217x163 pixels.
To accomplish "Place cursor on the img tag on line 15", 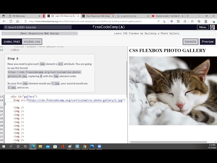I will tap(19, 108).
